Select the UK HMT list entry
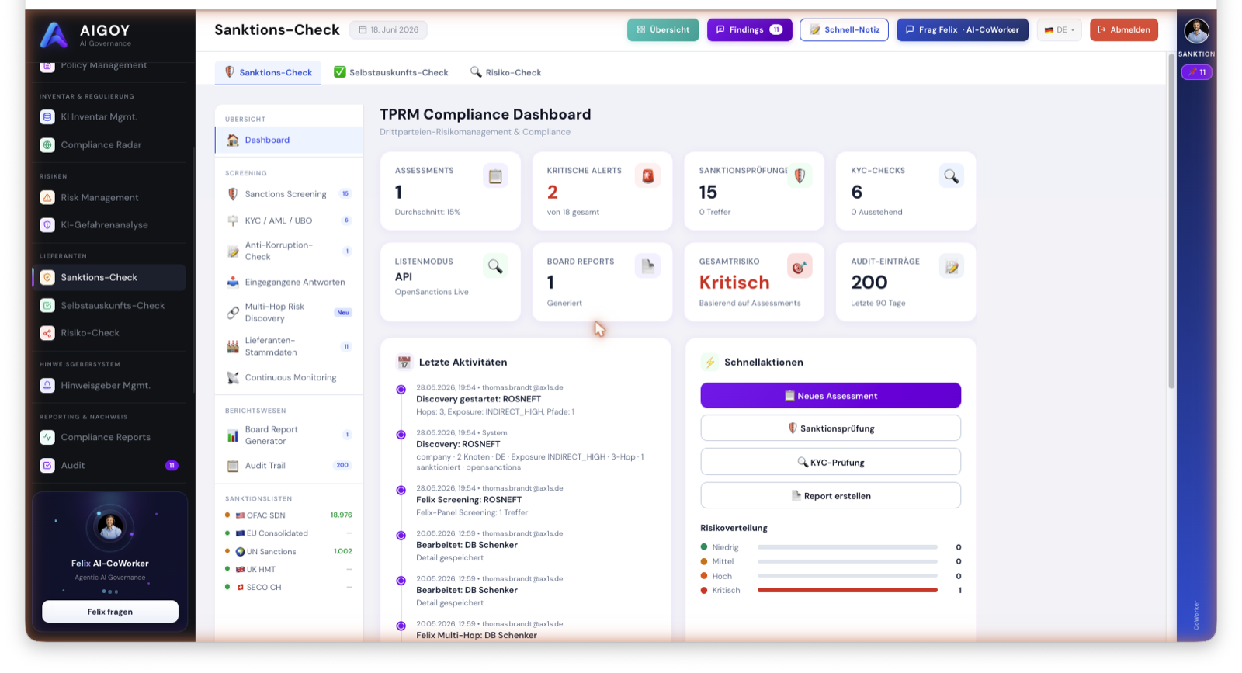This screenshot has height=673, width=1242. coord(289,570)
